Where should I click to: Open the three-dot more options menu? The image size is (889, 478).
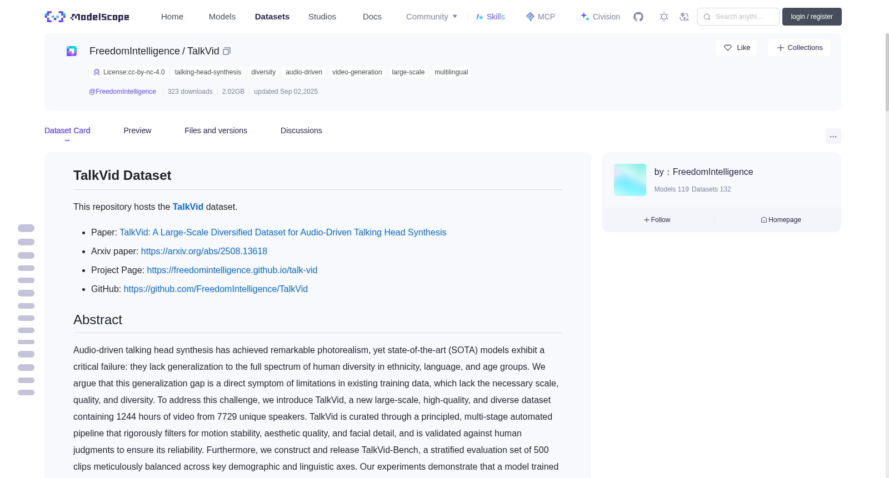click(x=833, y=136)
